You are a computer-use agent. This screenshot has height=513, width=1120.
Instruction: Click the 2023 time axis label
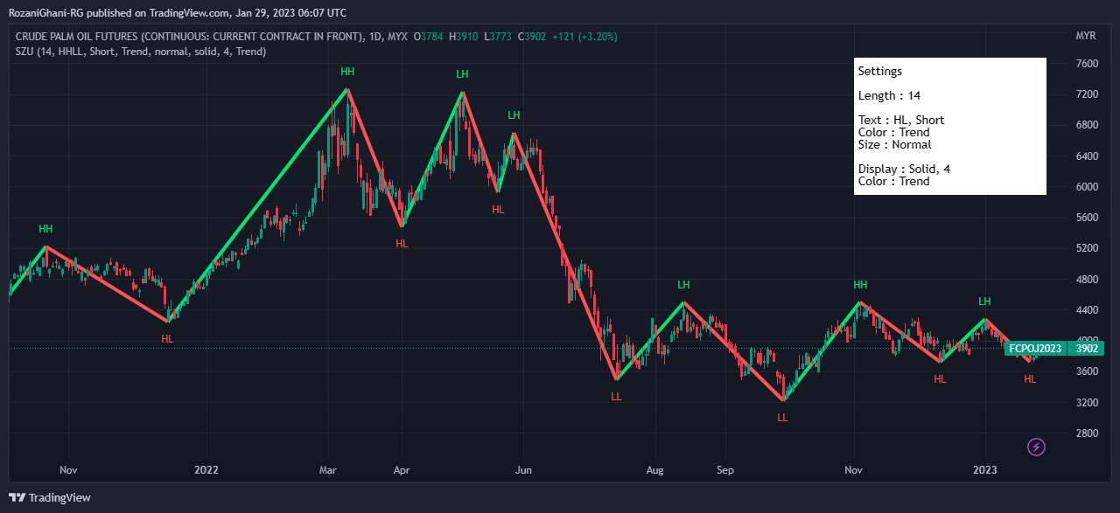[x=986, y=469]
